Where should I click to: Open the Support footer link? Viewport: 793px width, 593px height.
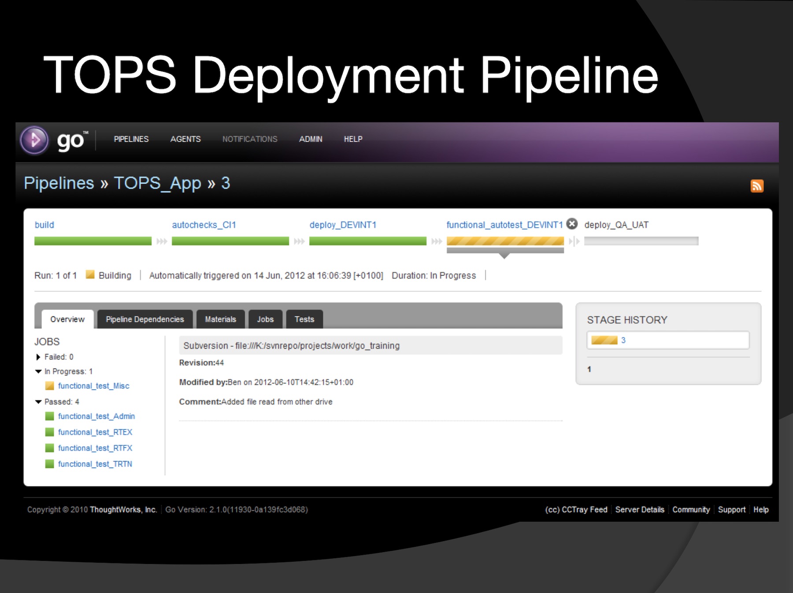click(732, 510)
